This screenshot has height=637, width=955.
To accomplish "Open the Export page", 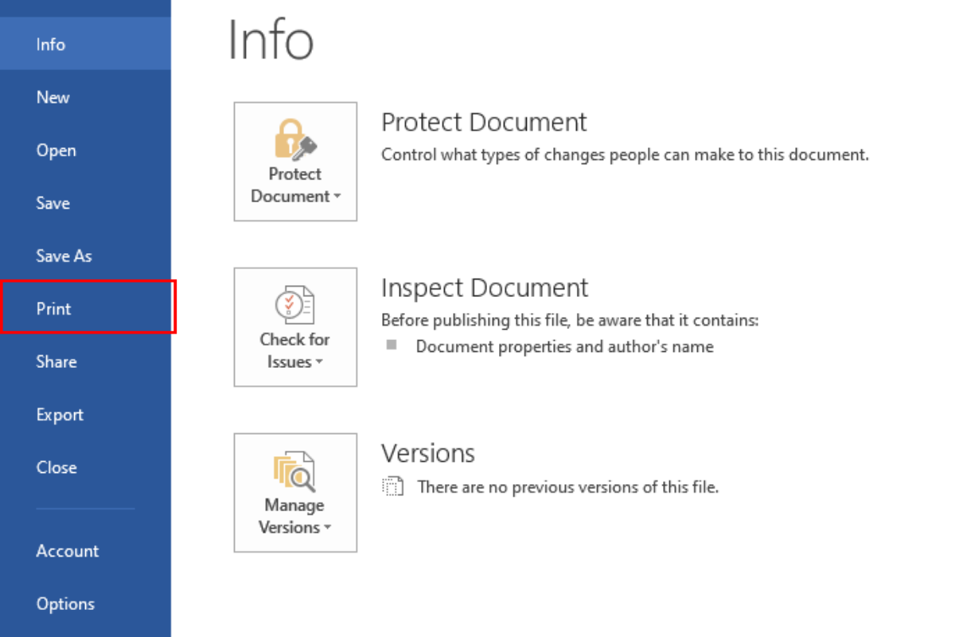I will tap(60, 414).
